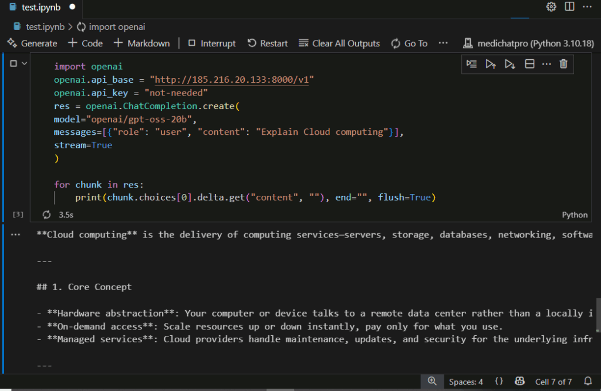Viewport: 601px width, 391px height.
Task: Execute cell and below icon
Action: [510, 64]
